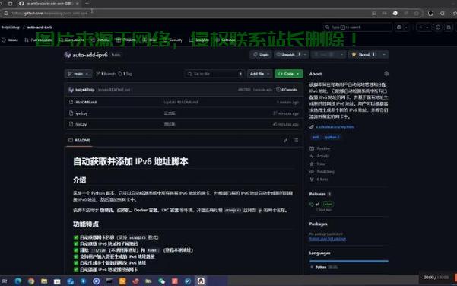Screen dimensions: 457x286
Task: Click the commit author avatar icon
Action: click(71, 90)
